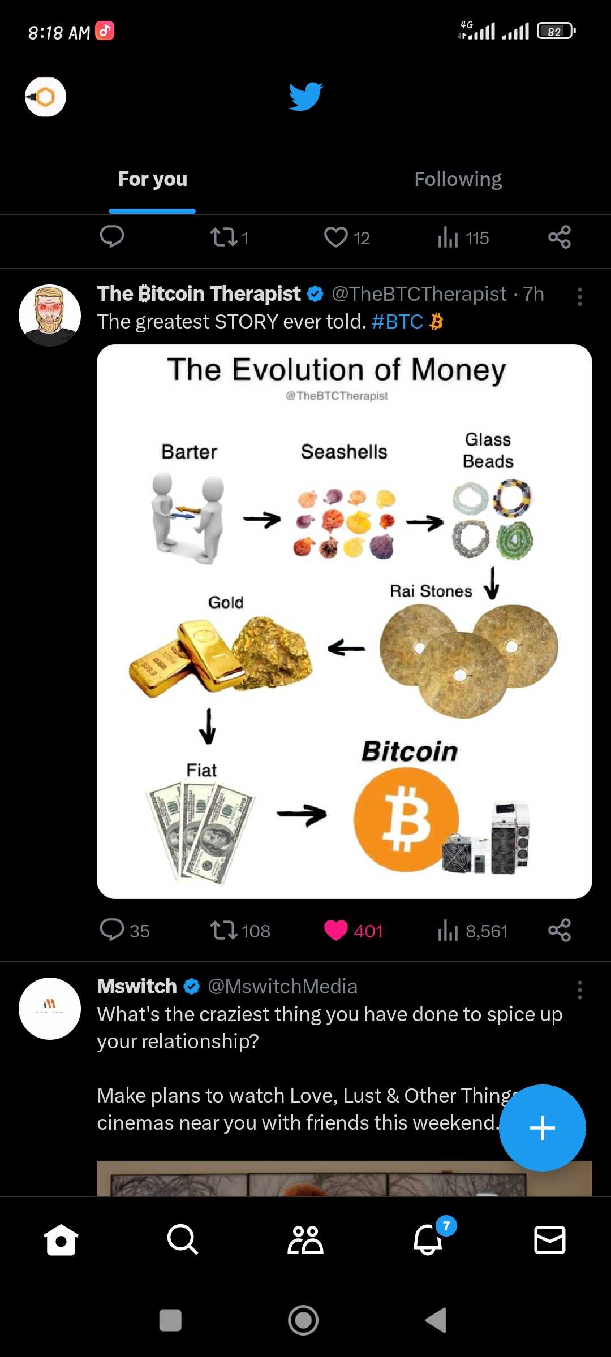Open The Evolution of Money image

[344, 621]
